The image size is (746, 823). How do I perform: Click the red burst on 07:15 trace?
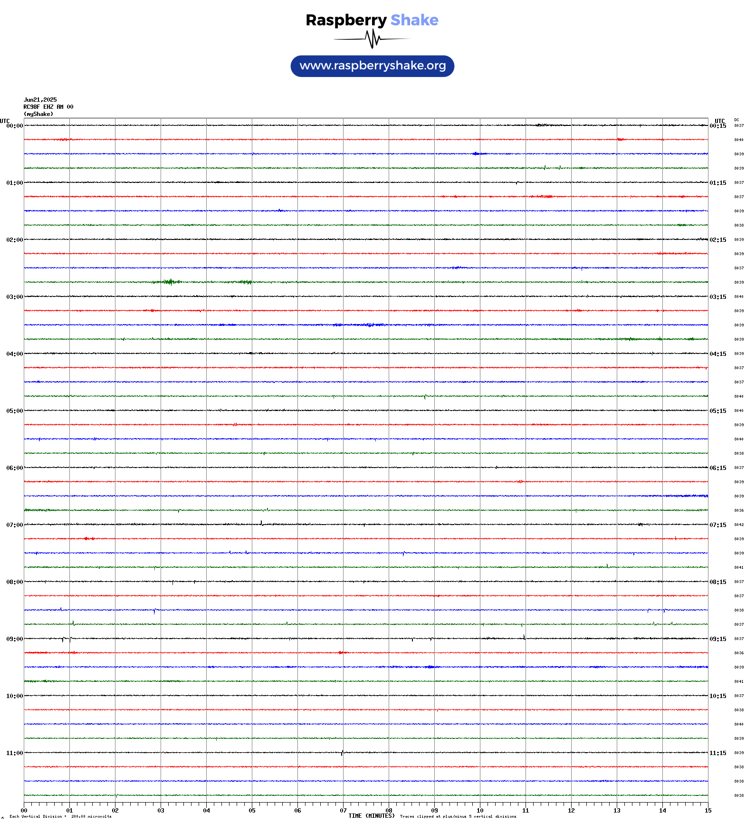pyautogui.click(x=88, y=538)
